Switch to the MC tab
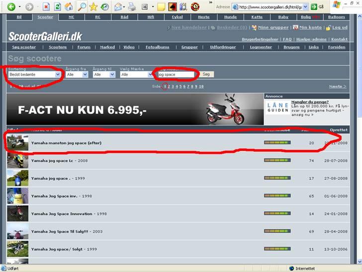 coord(71,17)
